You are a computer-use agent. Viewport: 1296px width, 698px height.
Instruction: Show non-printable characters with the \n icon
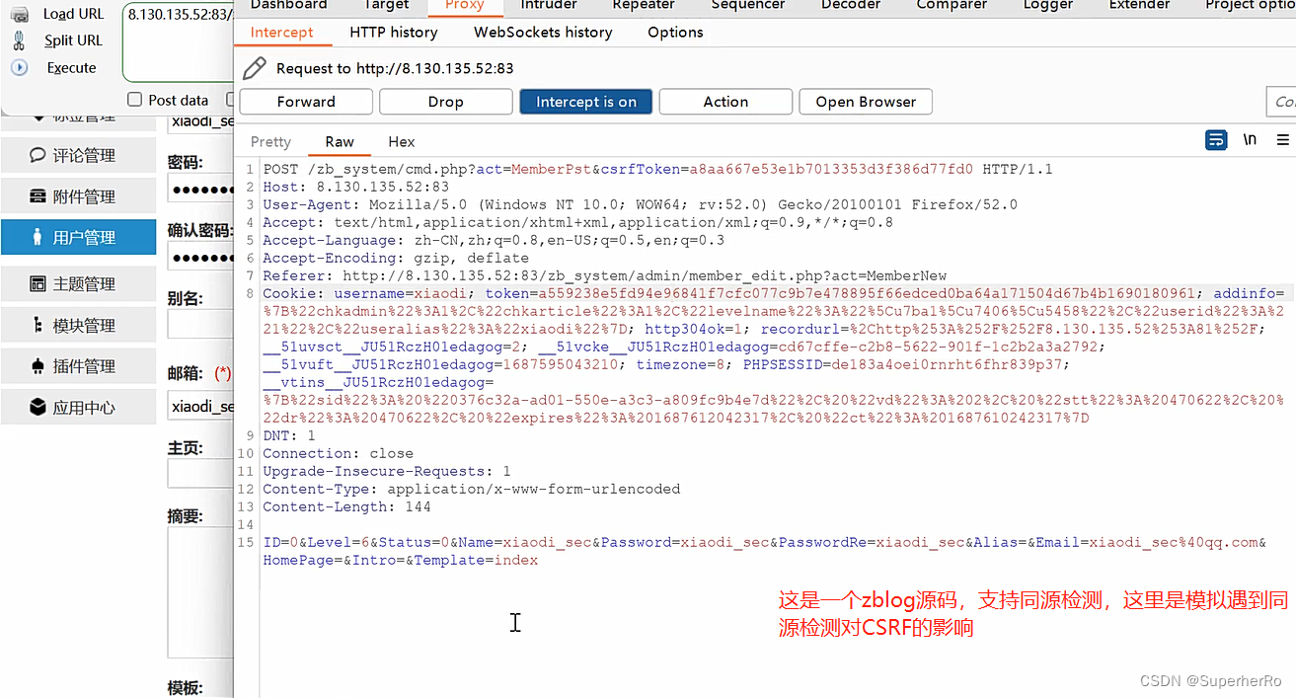[1249, 140]
